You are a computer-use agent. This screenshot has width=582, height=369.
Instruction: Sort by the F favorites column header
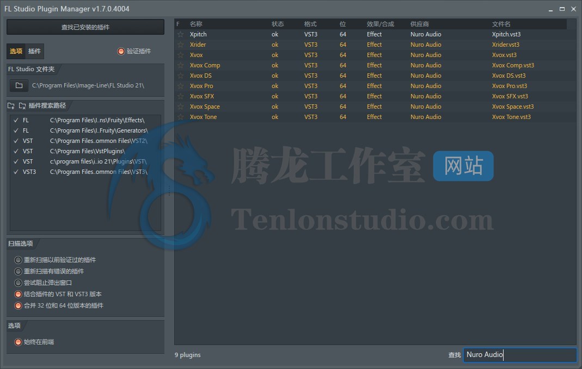pos(178,24)
